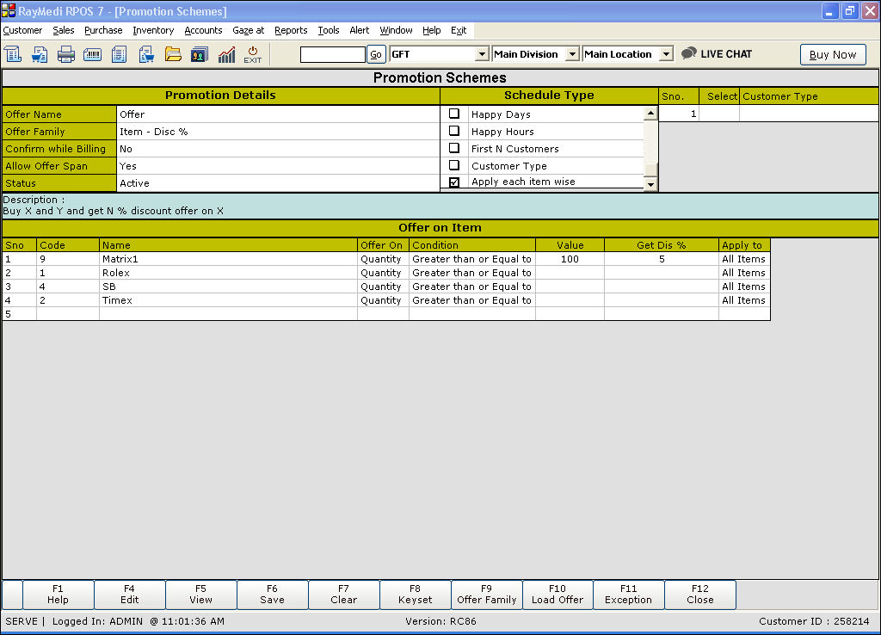Click the Offer Name value field
This screenshot has width=881, height=635.
(x=278, y=114)
